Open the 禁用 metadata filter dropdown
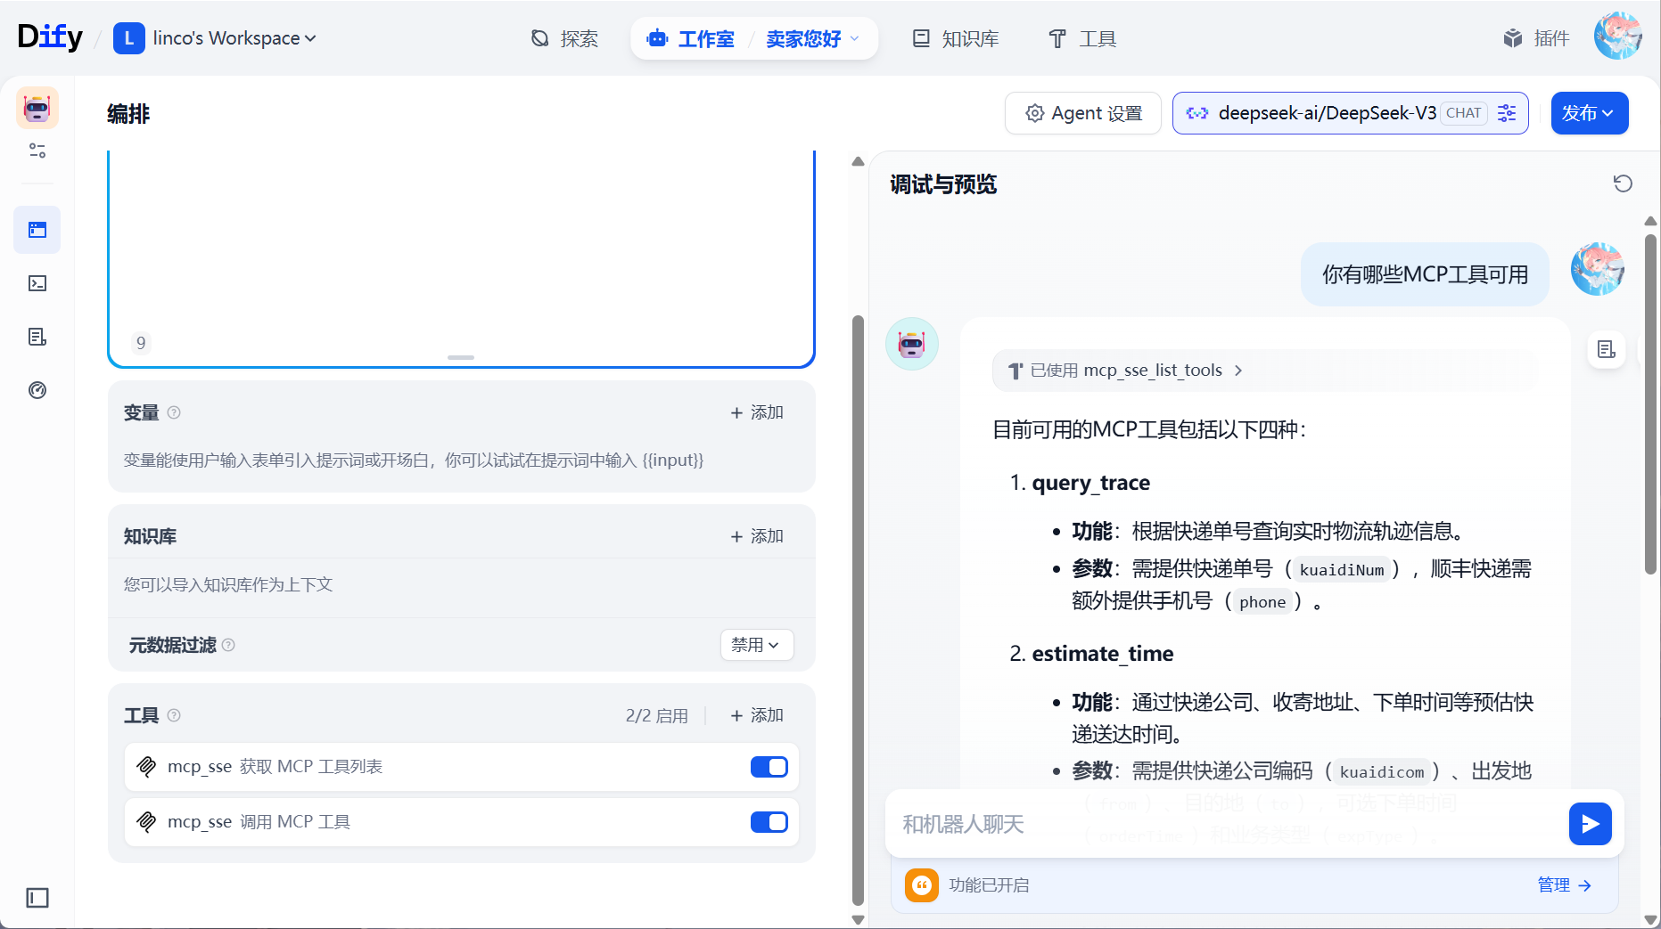This screenshot has height=929, width=1661. [756, 645]
